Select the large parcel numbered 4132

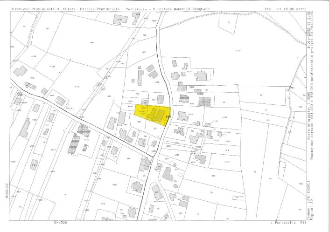(x=238, y=50)
